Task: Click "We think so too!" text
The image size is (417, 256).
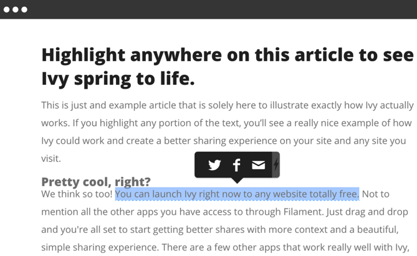Action: 77,194
